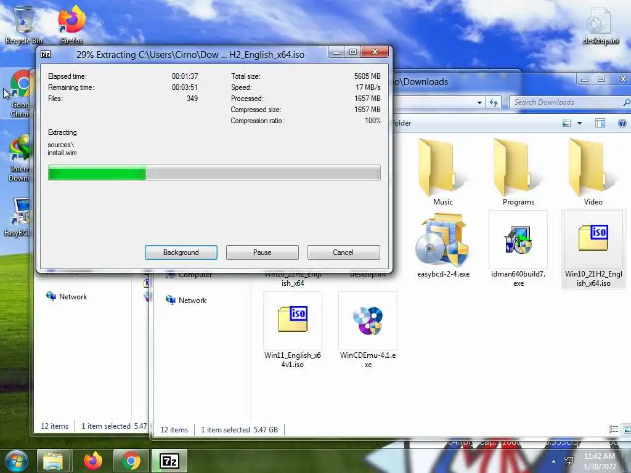Cancel the extraction
This screenshot has width=631, height=473.
coord(343,252)
